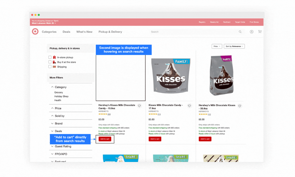The image size is (295, 177).
Task: Open the 112 reviews count link
Action: pos(209,114)
